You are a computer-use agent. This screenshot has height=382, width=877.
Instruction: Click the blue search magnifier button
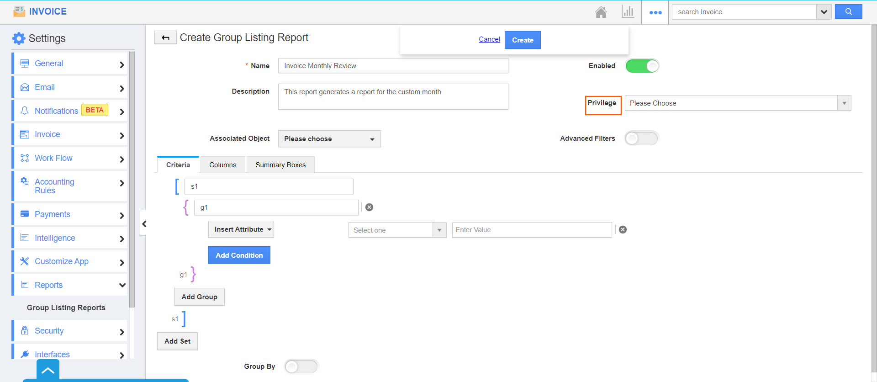click(848, 12)
